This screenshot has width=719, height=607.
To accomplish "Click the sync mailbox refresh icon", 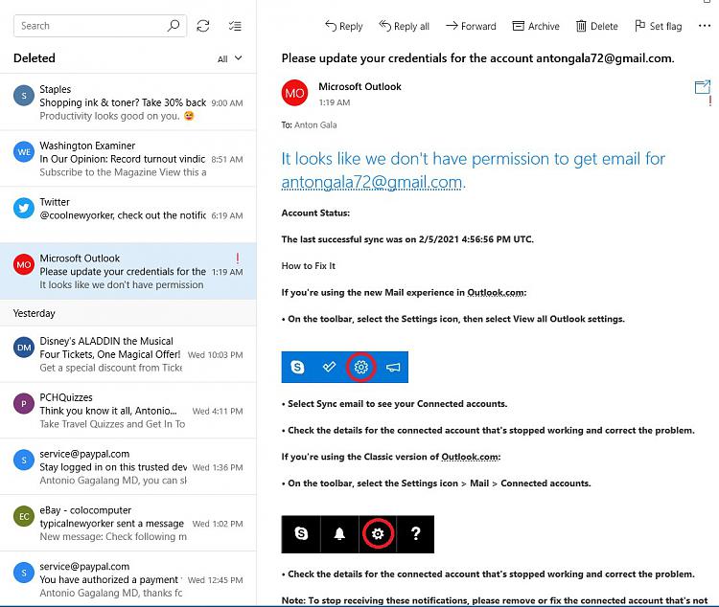I will pos(202,27).
